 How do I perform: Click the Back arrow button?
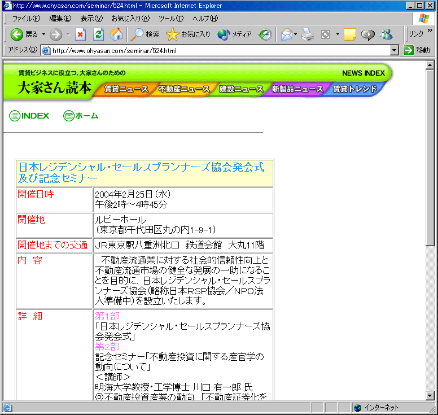click(17, 34)
